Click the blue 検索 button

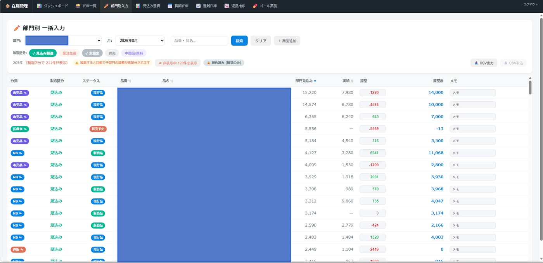point(239,41)
